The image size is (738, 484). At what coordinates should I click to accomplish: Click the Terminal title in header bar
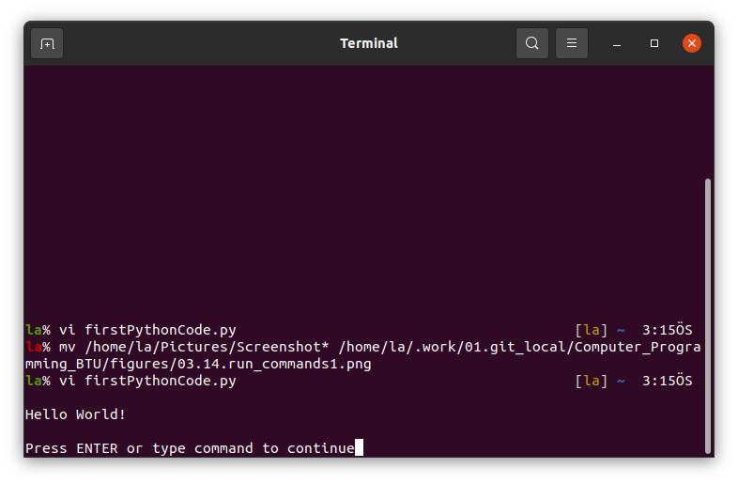[x=368, y=43]
